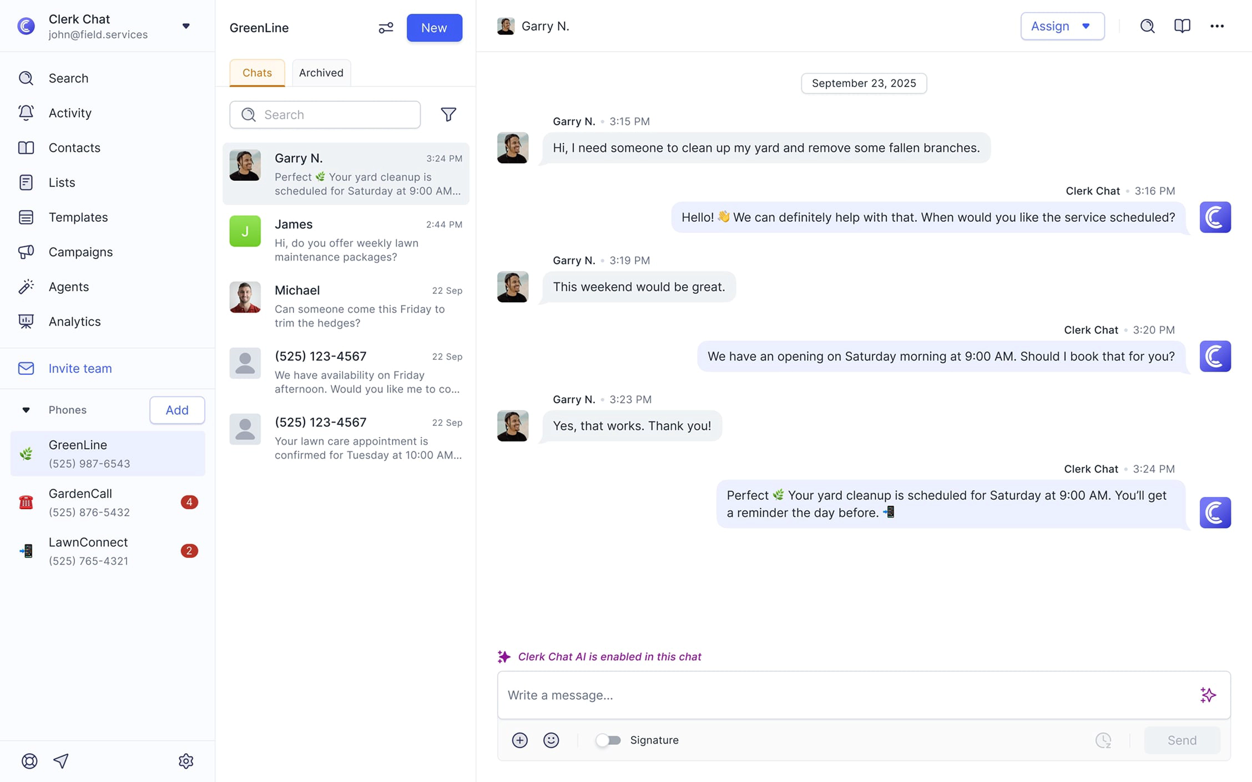Open the emoji picker

click(x=551, y=740)
